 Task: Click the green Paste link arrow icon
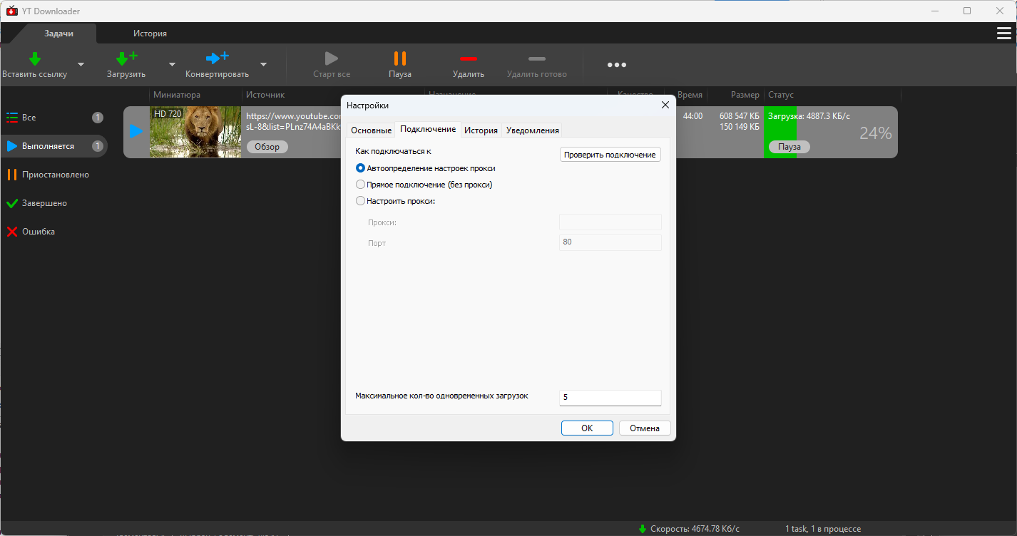coord(34,58)
